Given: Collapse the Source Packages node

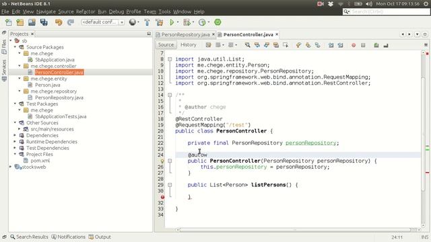Looking at the screenshot, I should click(15, 47).
